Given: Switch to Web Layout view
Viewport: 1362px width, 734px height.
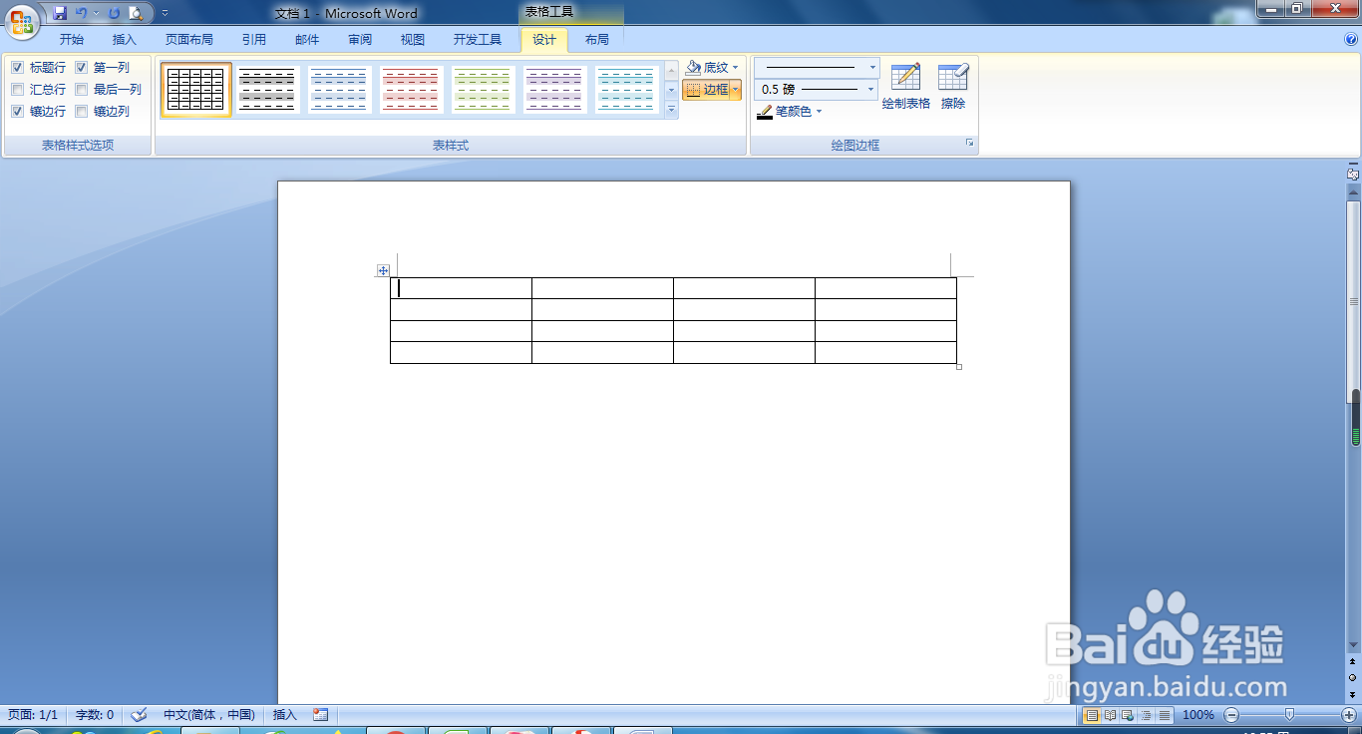Looking at the screenshot, I should tap(1128, 715).
